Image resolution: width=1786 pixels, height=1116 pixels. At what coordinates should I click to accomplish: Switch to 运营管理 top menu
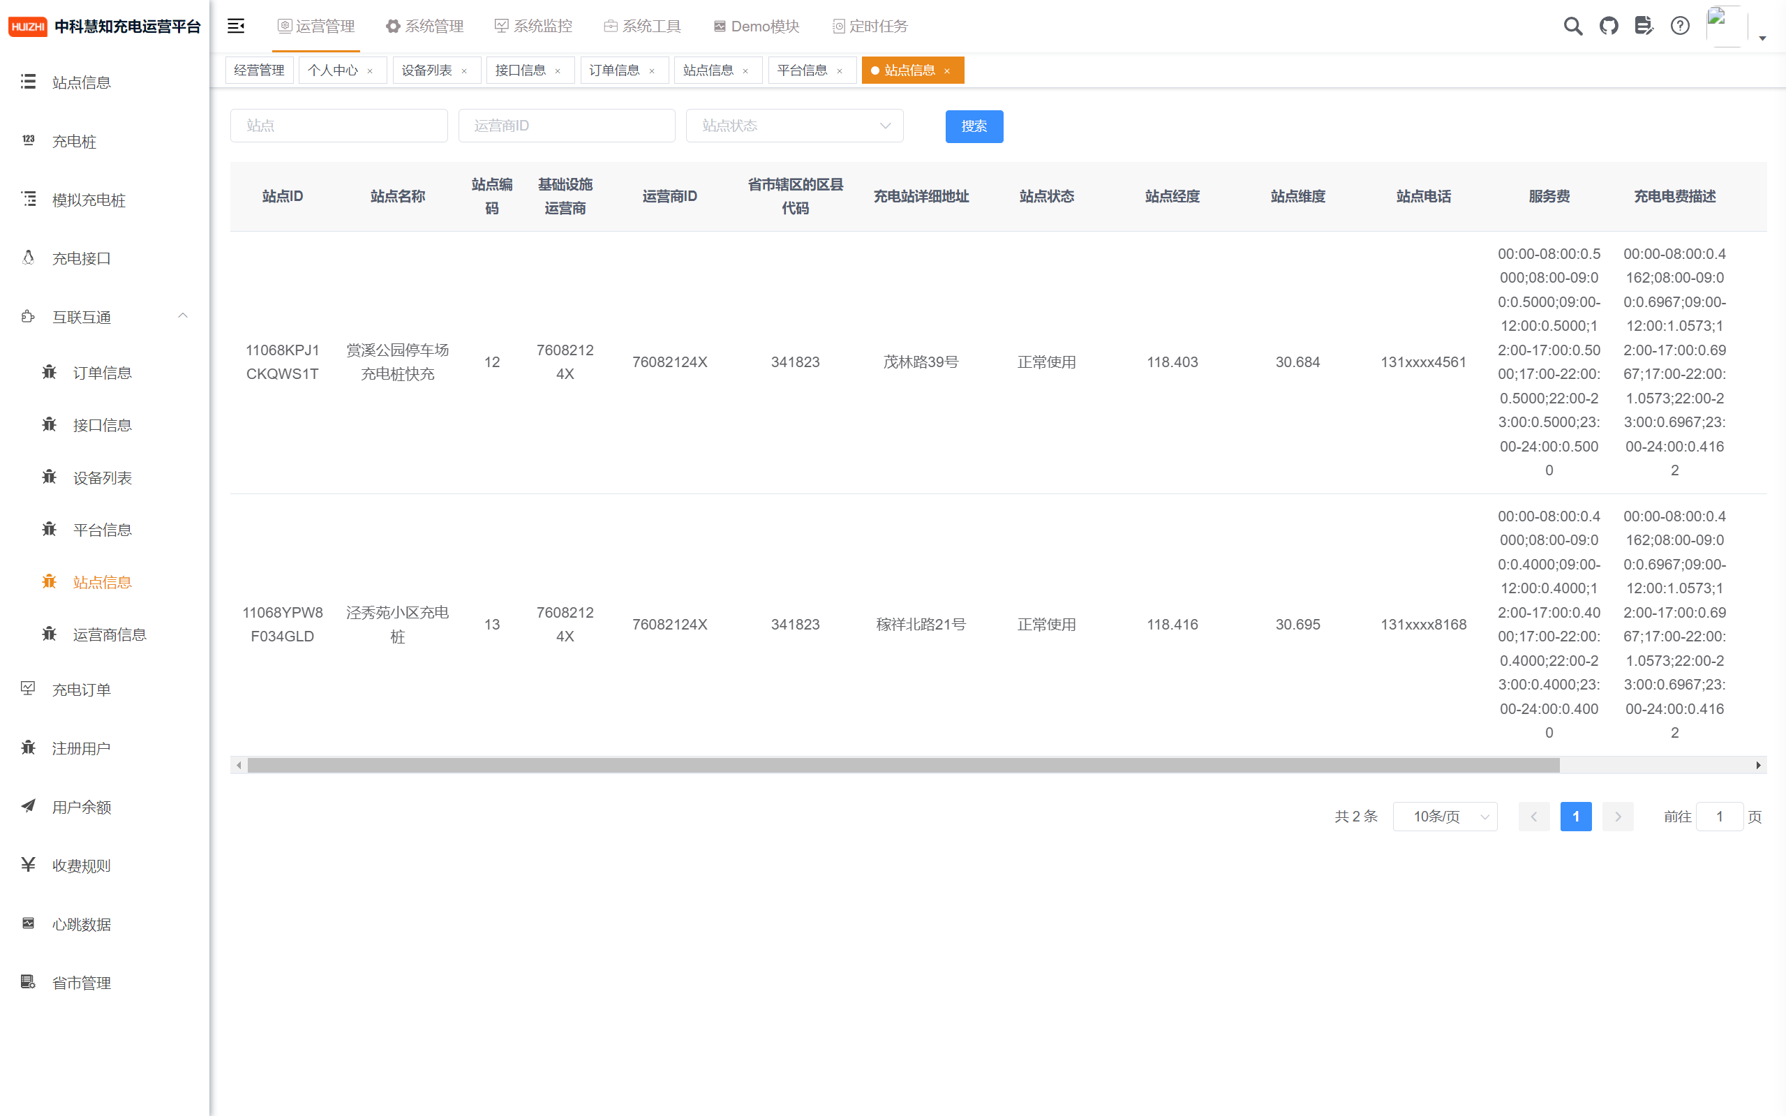(316, 26)
